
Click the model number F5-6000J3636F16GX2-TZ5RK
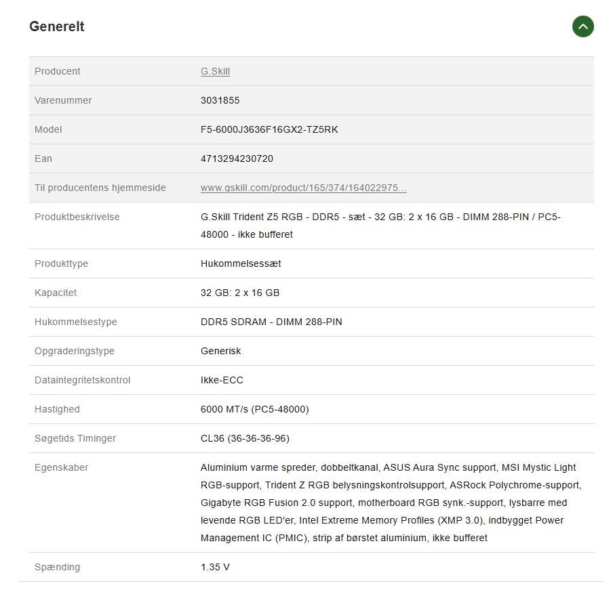pyautogui.click(x=269, y=129)
